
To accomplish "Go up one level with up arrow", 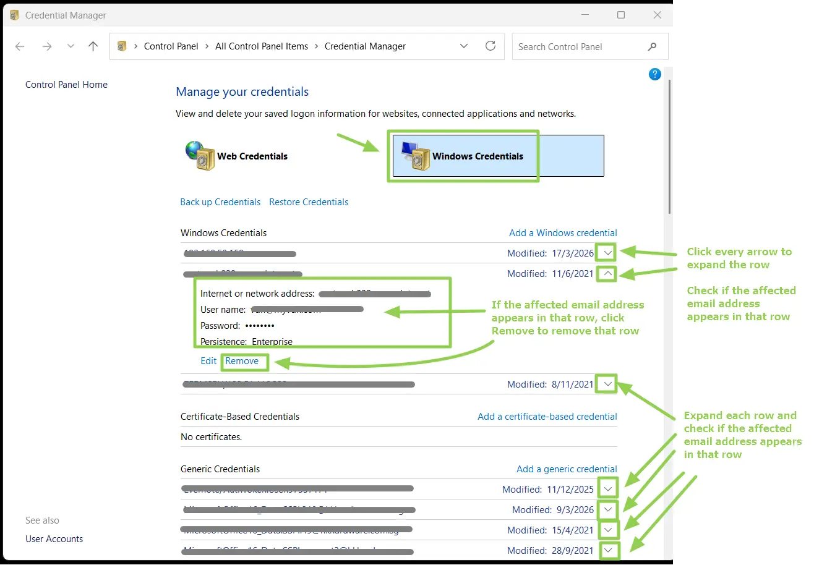I will click(93, 46).
